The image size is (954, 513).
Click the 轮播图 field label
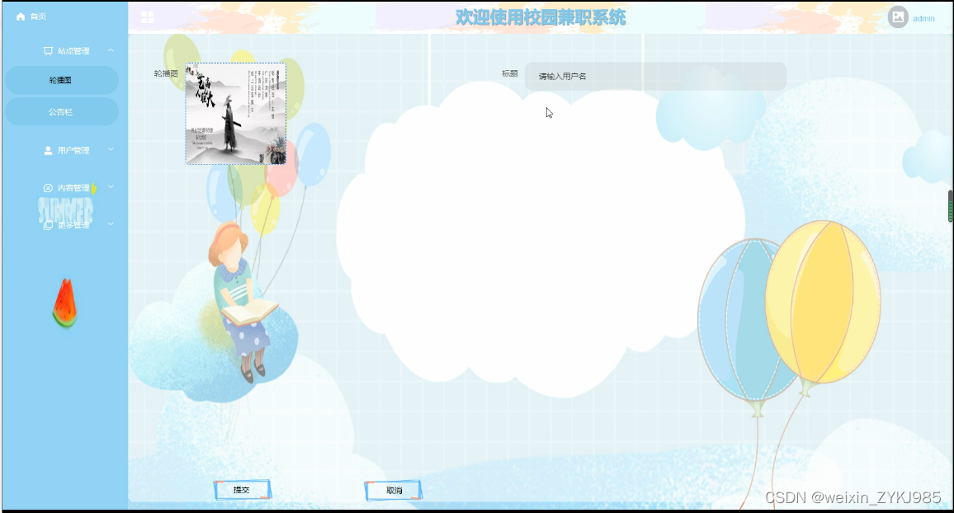(166, 73)
